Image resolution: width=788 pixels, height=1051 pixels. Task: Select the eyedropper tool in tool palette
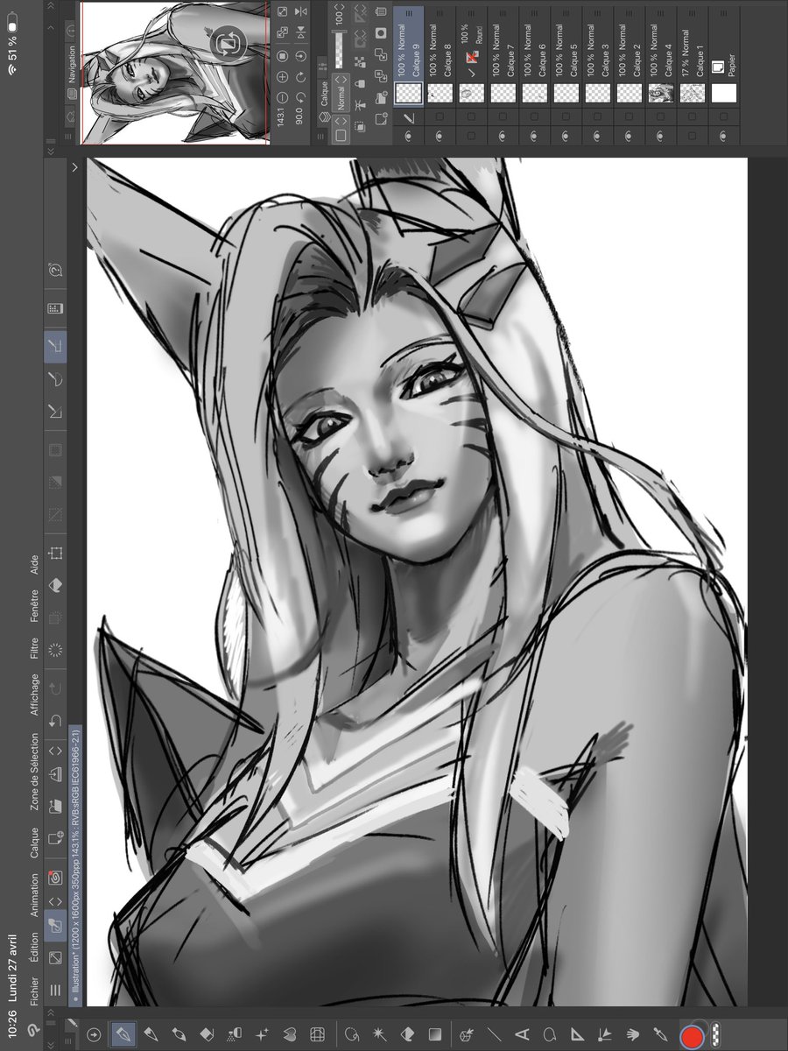tap(660, 1034)
